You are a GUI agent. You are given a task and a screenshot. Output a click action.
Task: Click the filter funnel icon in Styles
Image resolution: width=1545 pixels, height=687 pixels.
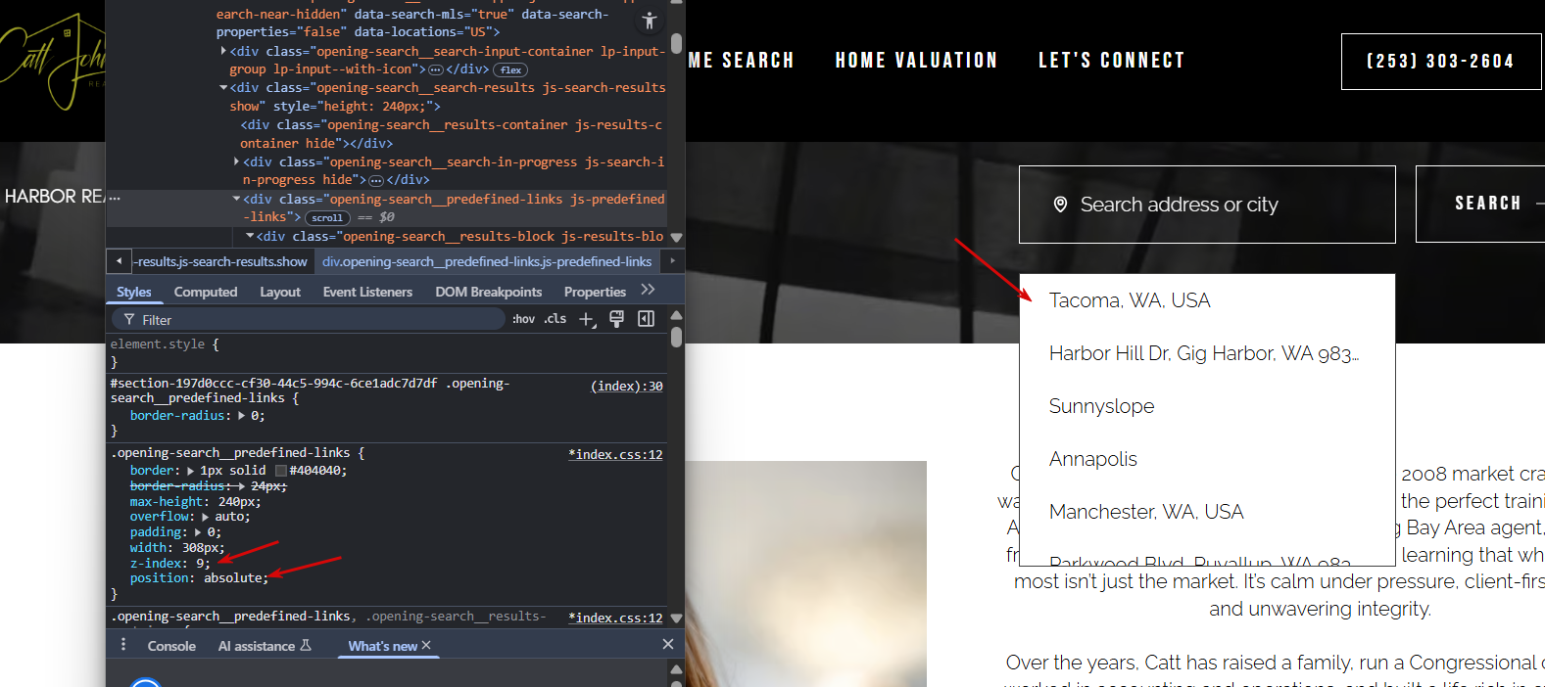(129, 320)
